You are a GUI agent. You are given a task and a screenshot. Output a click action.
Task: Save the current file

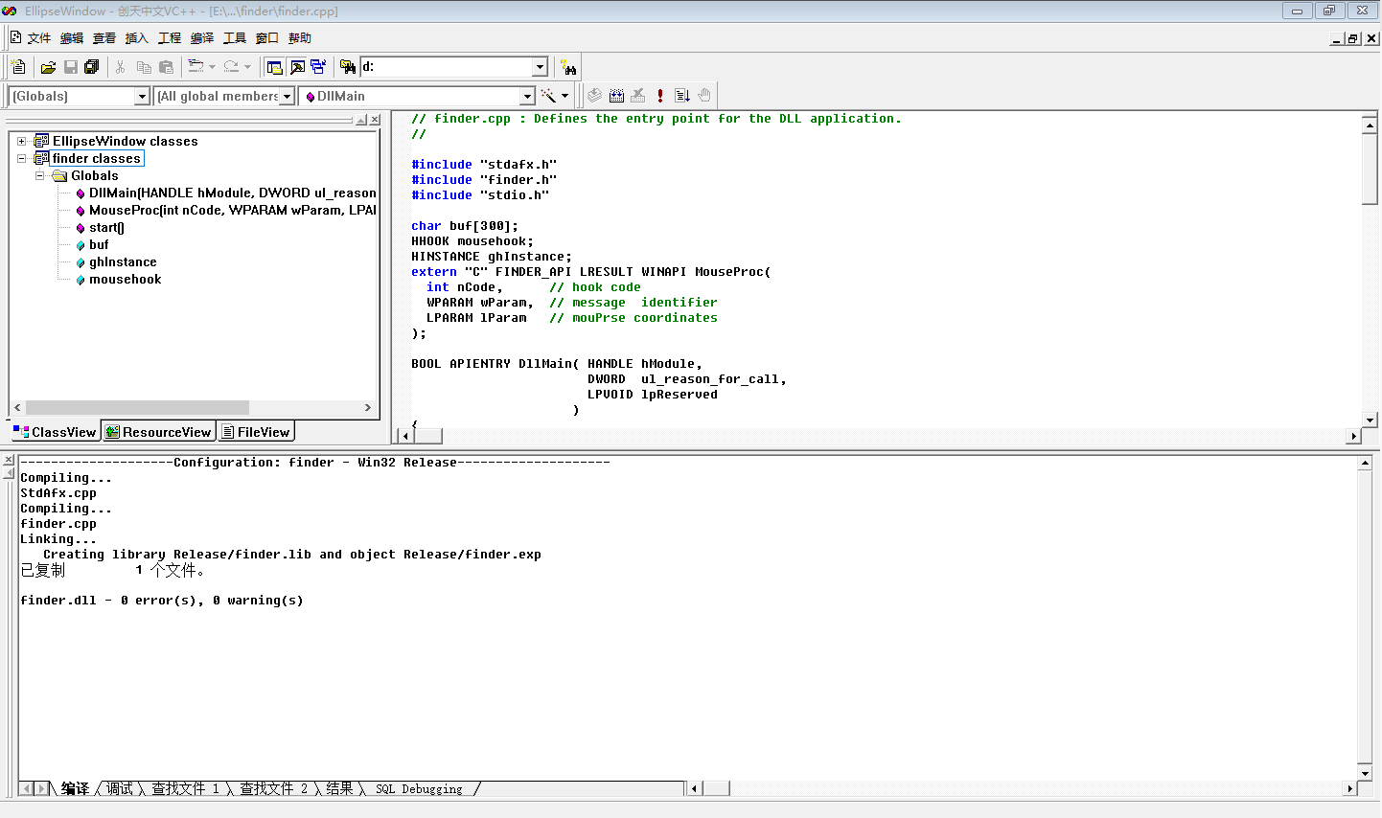[x=70, y=67]
